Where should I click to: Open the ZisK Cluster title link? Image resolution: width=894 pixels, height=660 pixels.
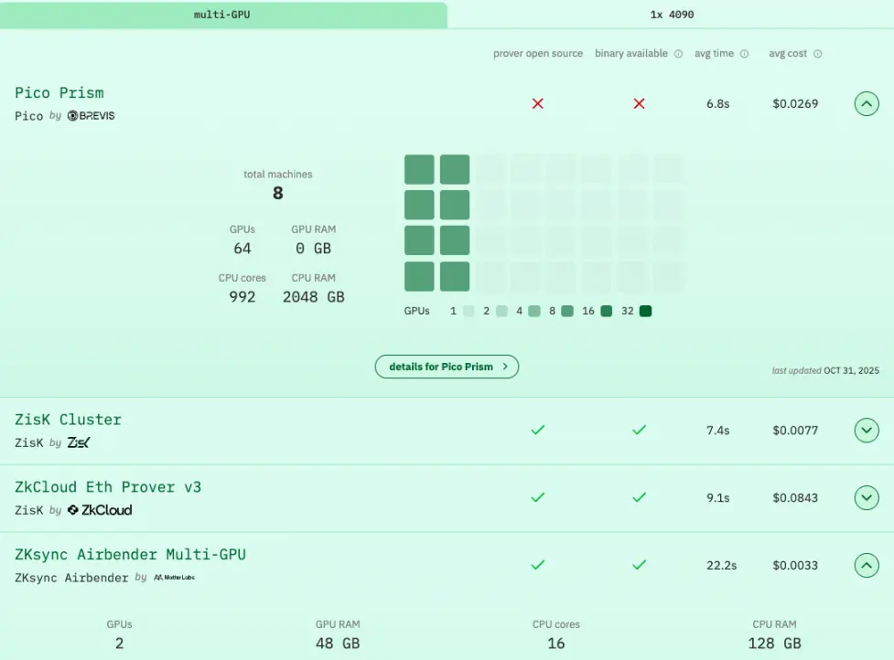68,420
